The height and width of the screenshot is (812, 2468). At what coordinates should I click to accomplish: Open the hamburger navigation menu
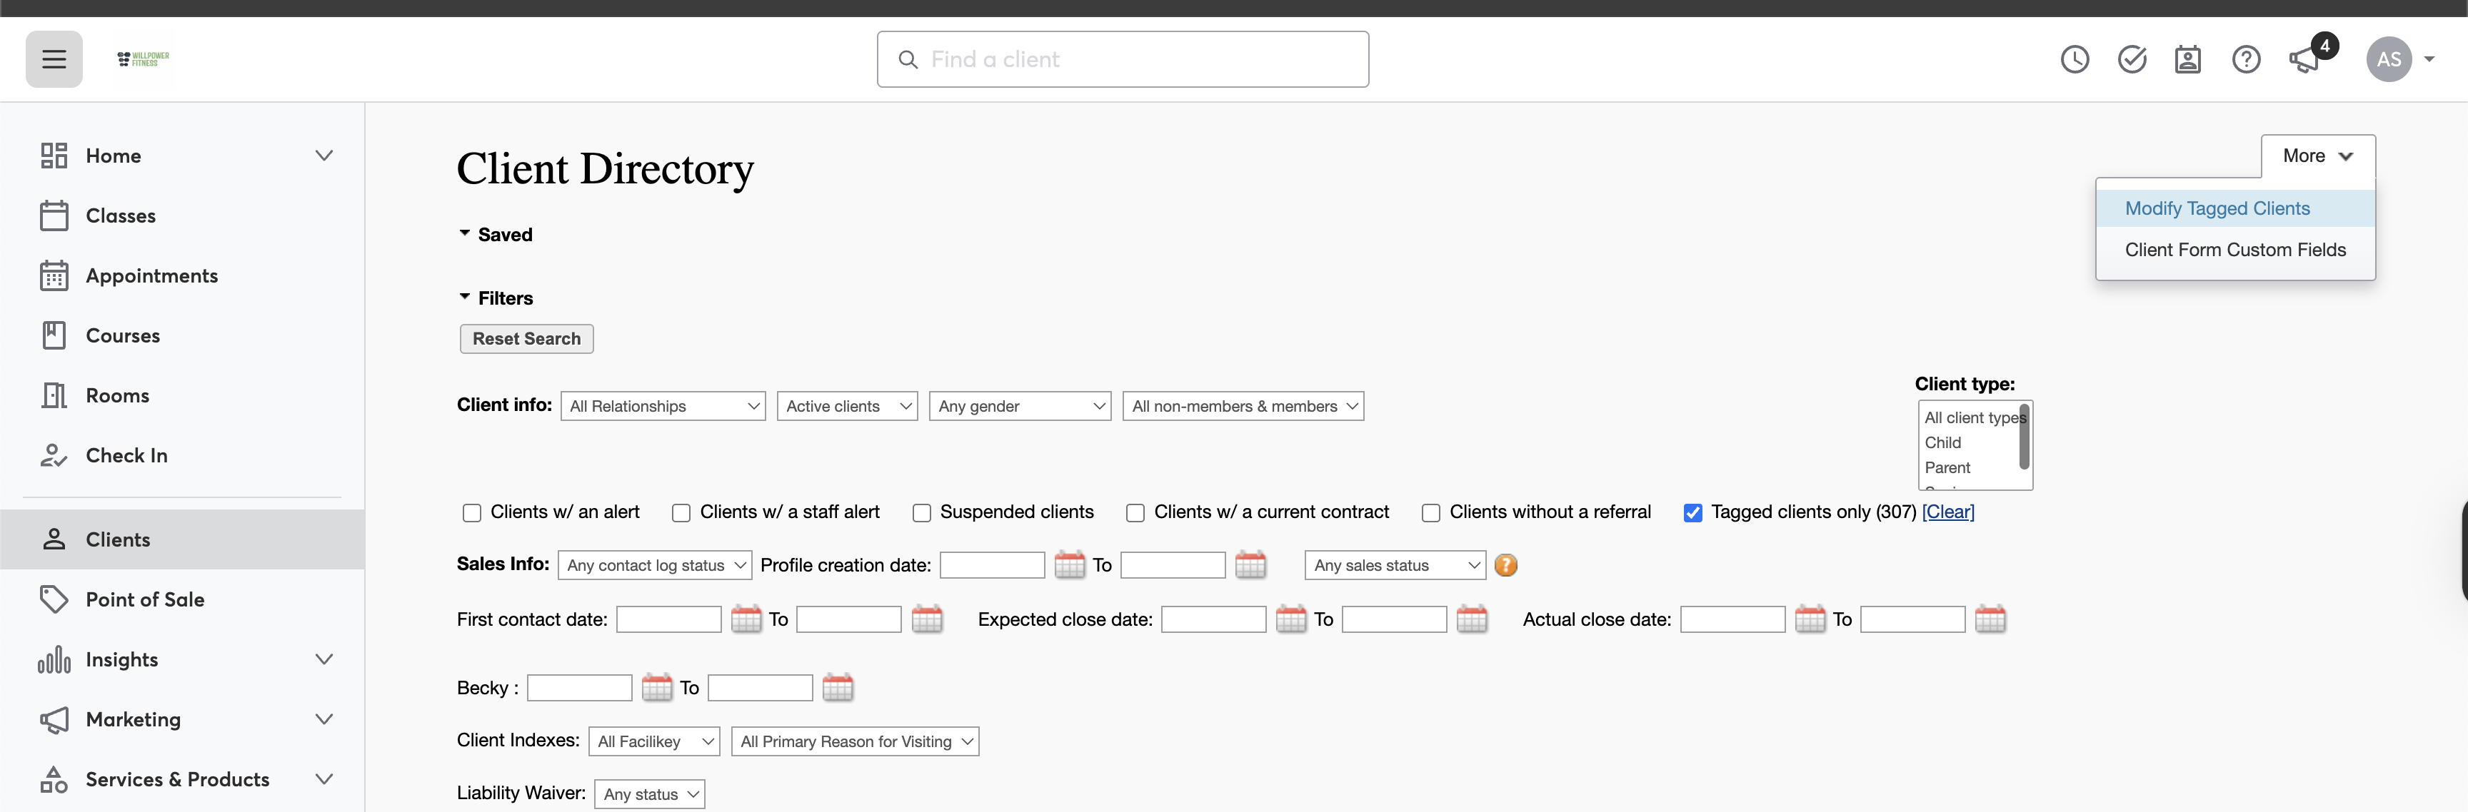point(54,59)
